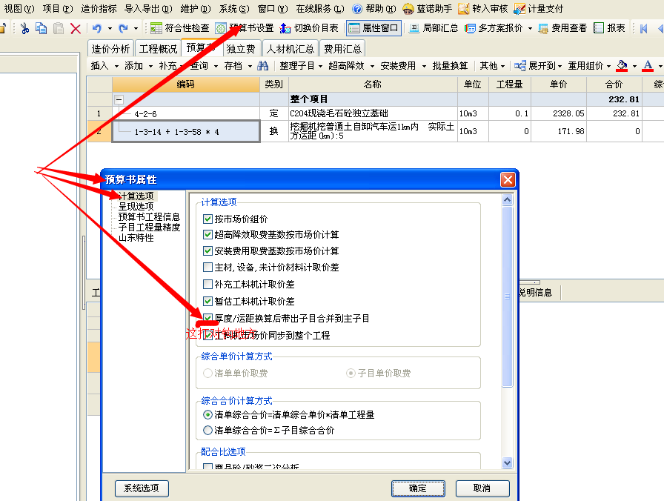The width and height of the screenshot is (664, 501).
Task: Click 确定 button
Action: (418, 488)
